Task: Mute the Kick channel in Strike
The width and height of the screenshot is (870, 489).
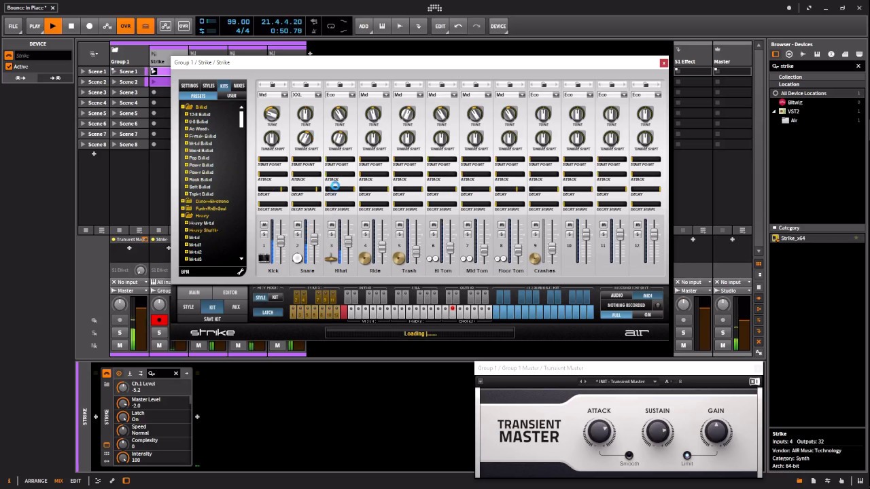Action: click(x=264, y=225)
